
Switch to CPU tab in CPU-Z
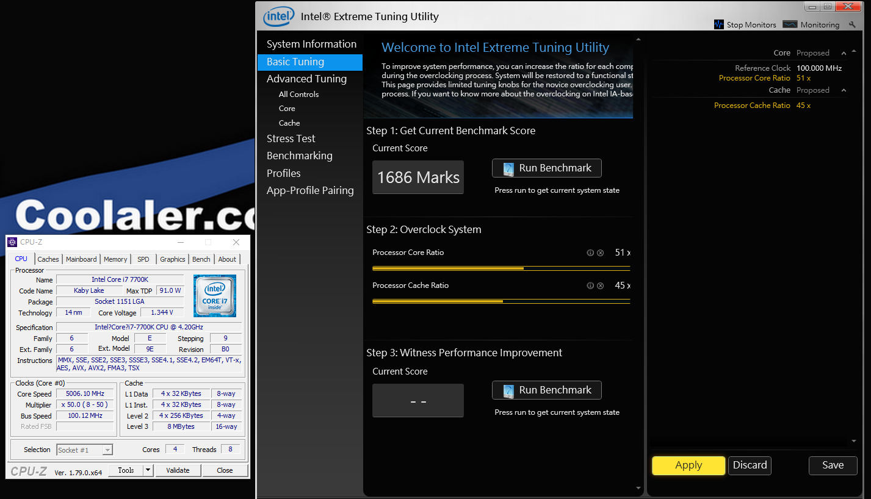tap(21, 259)
